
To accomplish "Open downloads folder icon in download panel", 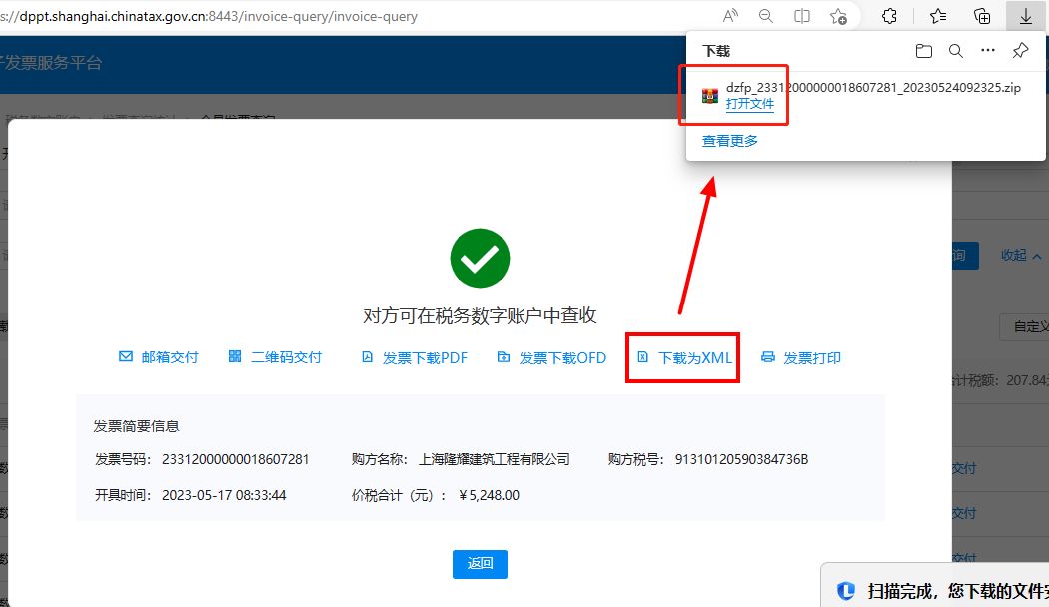I will pos(924,51).
